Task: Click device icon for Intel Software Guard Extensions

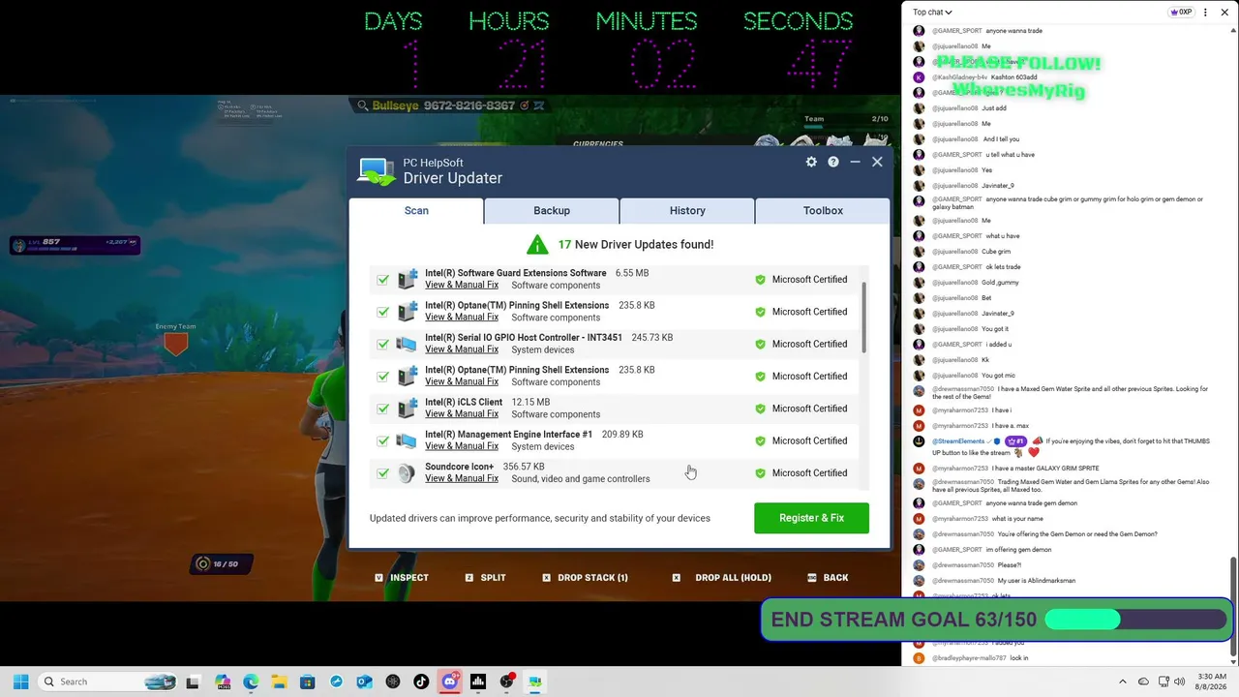Action: 407,279
